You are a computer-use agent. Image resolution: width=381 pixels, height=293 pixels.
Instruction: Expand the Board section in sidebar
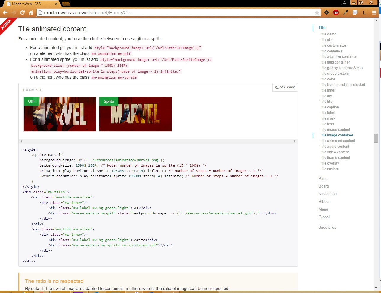pos(324,186)
